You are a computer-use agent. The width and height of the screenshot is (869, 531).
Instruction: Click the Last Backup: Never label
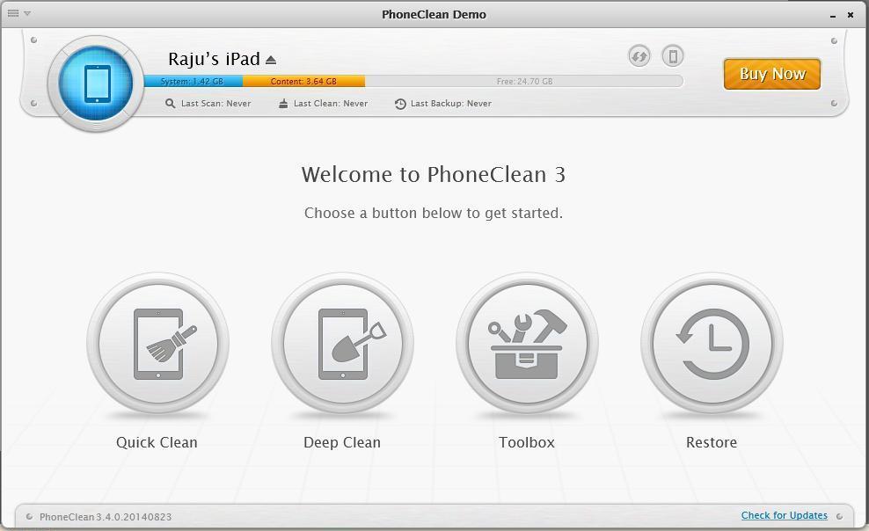450,103
